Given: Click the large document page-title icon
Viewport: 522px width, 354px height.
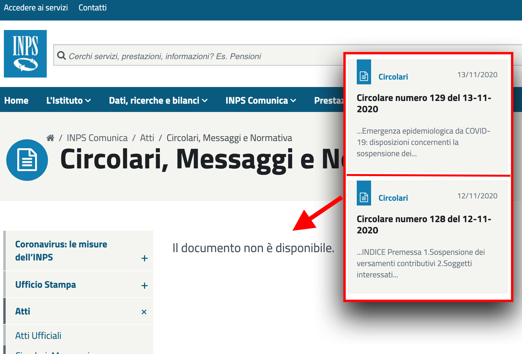Looking at the screenshot, I should pos(27,160).
